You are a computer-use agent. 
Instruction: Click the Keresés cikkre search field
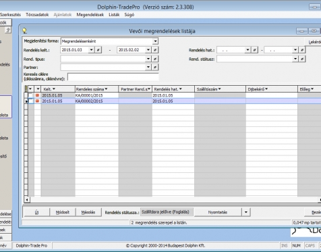click(x=113, y=77)
